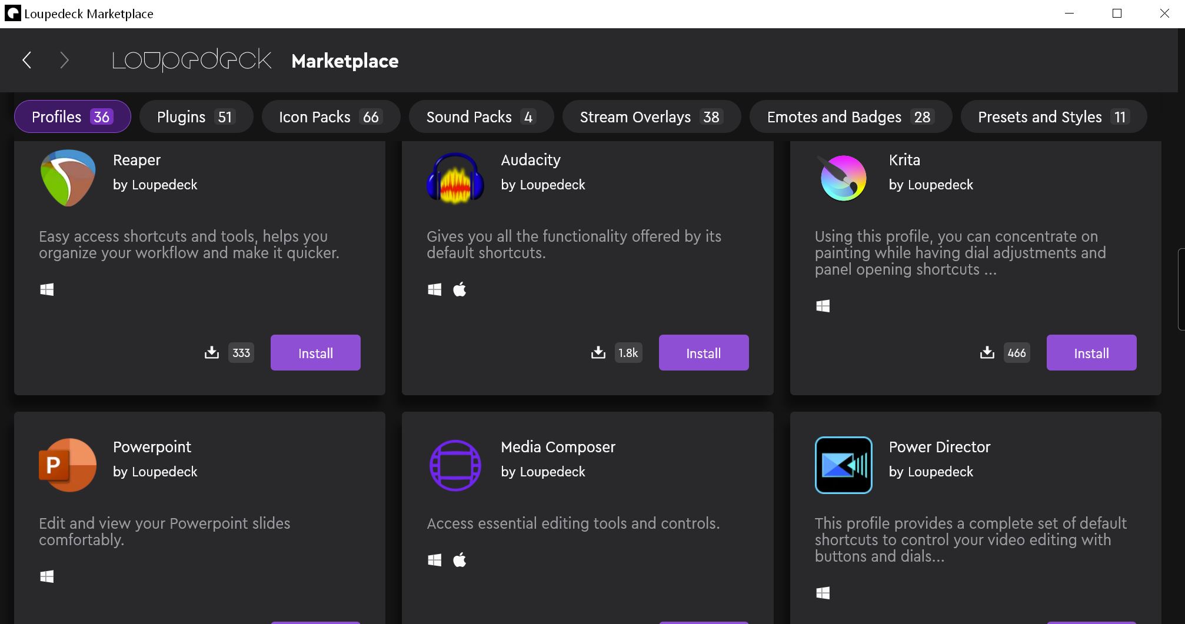Click Windows platform icon on Audacity card
Image resolution: width=1185 pixels, height=624 pixels.
435,289
